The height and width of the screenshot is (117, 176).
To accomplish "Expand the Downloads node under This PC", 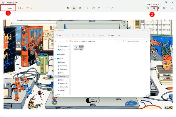I will [x=56, y=69].
